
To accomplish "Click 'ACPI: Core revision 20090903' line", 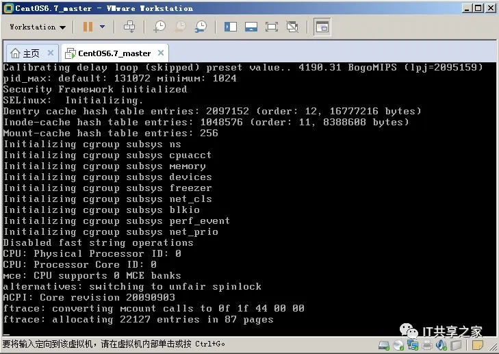I will pyautogui.click(x=89, y=297).
